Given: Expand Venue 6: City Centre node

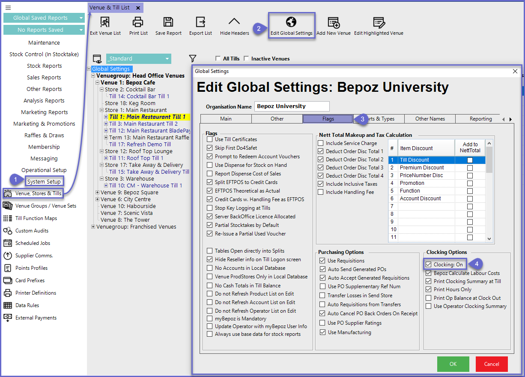Looking at the screenshot, I should pos(98,199).
